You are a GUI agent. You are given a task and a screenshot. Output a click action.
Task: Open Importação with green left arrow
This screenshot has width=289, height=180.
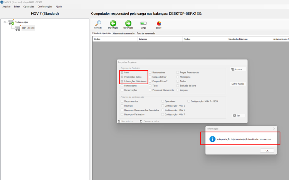coord(113,24)
